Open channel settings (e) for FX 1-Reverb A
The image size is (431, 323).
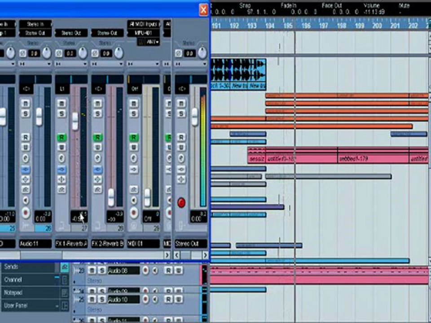(x=62, y=158)
